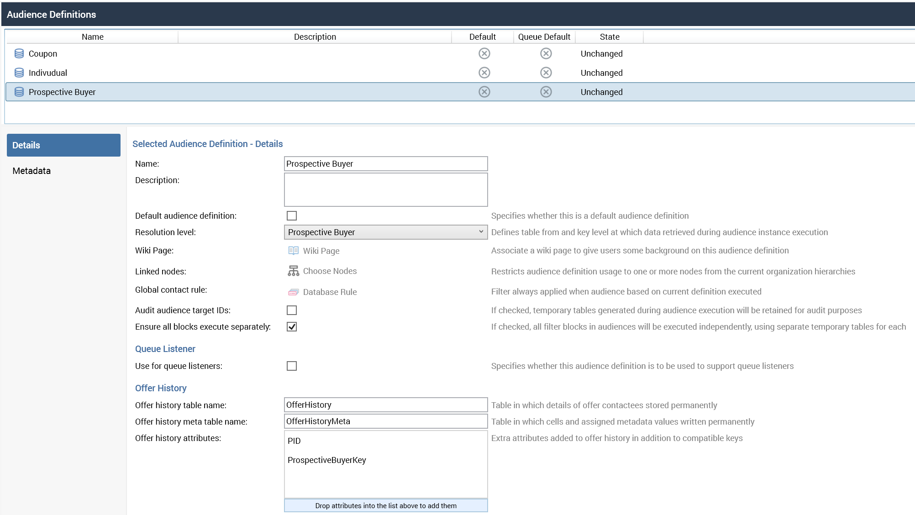Image resolution: width=915 pixels, height=515 pixels.
Task: Select the Details tab
Action: [63, 145]
